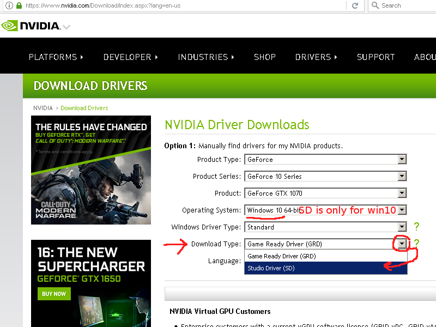Click help question mark beside Windows Driver Type
The image size is (436, 327).
point(416,226)
